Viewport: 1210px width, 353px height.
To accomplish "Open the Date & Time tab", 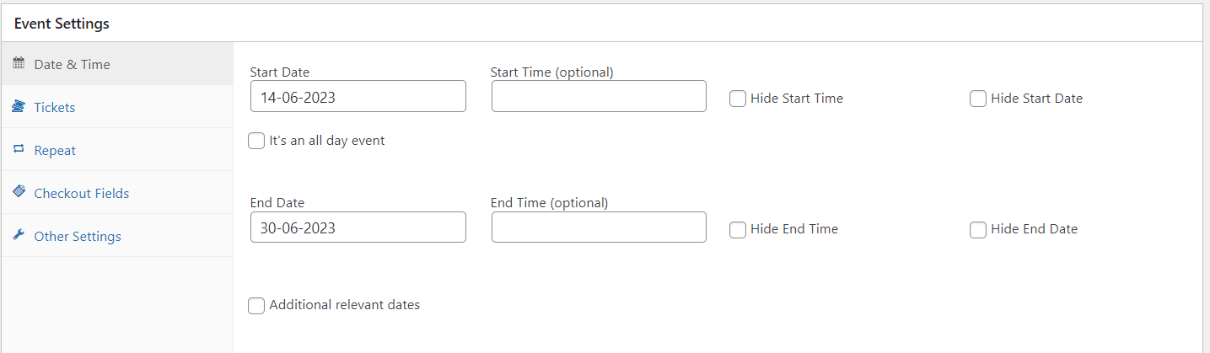I will coord(72,64).
